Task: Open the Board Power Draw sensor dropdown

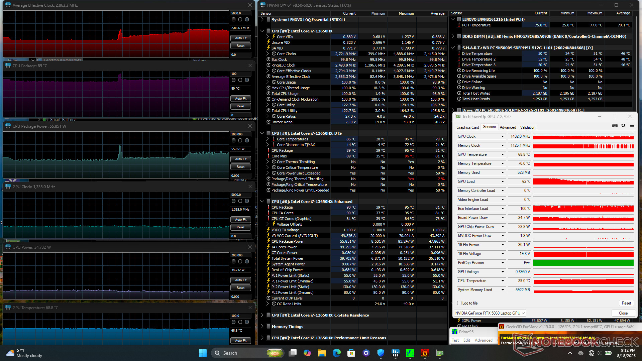Action: point(502,218)
